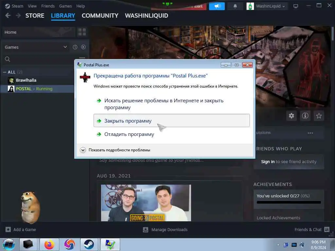Go to the STORE tab
Image resolution: width=335 pixels, height=251 pixels.
click(35, 16)
